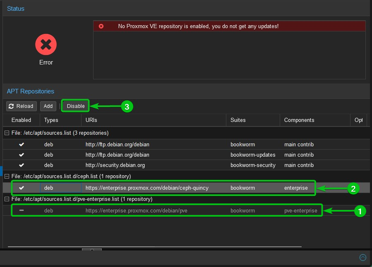Click the large red Error status icon
This screenshot has width=372, height=267.
[x=46, y=45]
